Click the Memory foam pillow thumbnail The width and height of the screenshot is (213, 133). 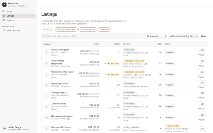click(x=47, y=53)
